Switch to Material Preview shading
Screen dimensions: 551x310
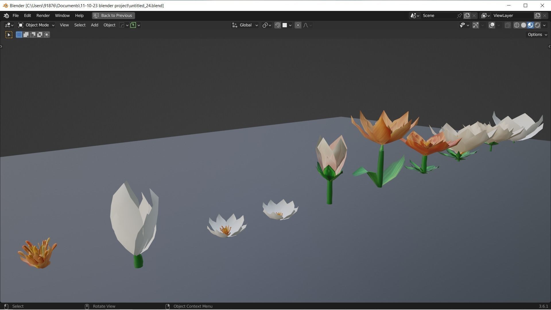(530, 25)
